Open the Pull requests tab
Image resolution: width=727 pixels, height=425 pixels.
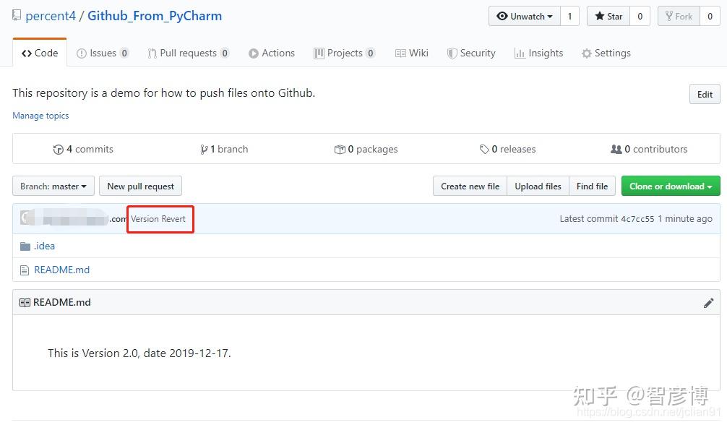click(188, 53)
